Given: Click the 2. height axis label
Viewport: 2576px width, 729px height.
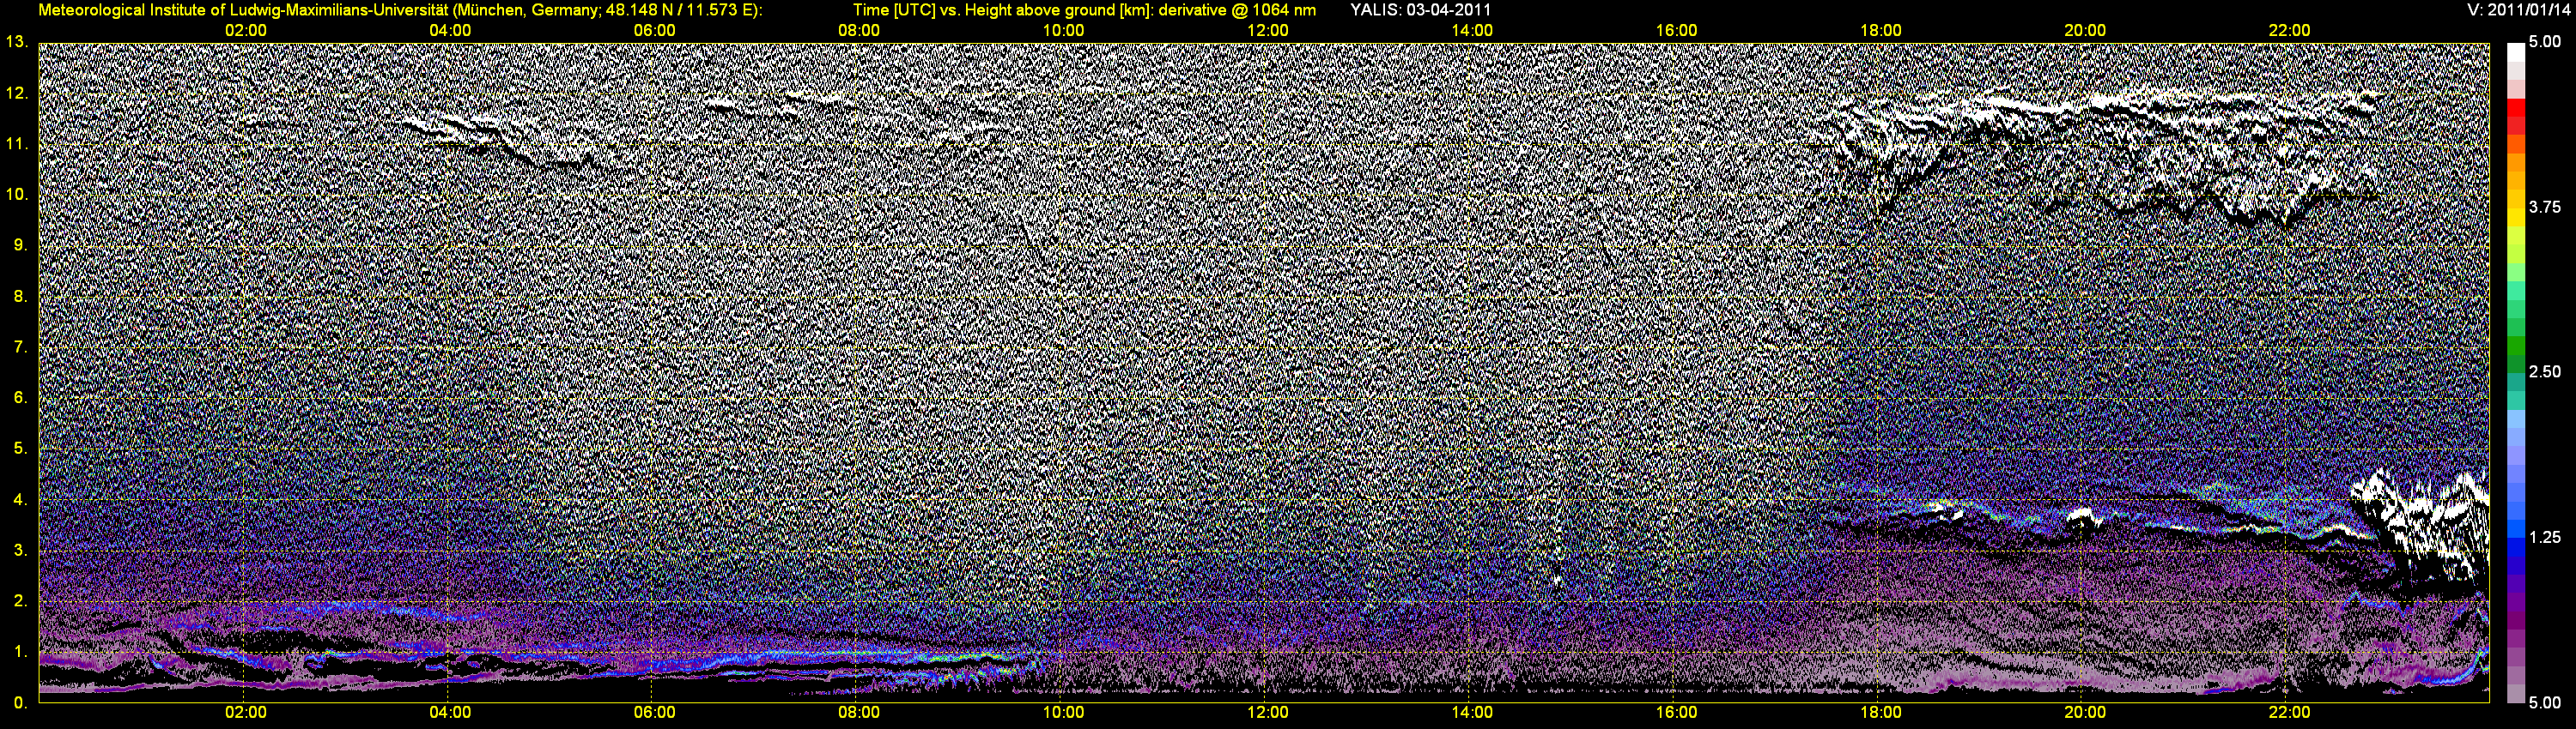Looking at the screenshot, I should pyautogui.click(x=19, y=601).
